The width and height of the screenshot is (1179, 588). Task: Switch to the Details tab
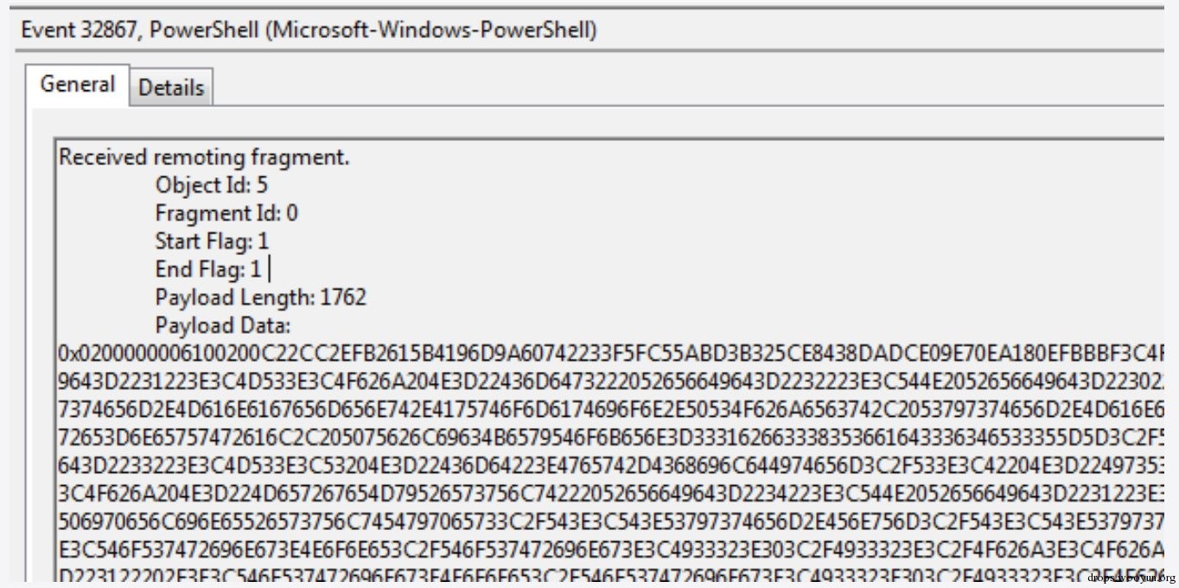pyautogui.click(x=171, y=87)
